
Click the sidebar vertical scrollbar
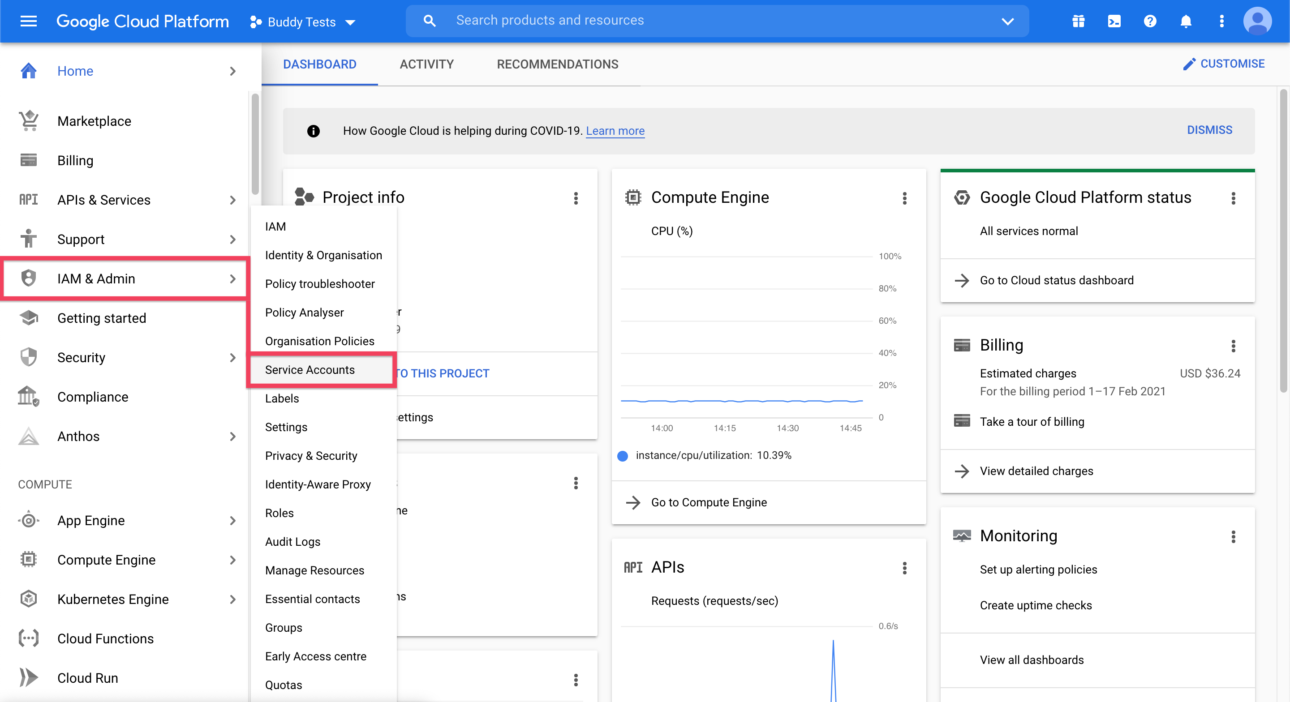point(255,144)
